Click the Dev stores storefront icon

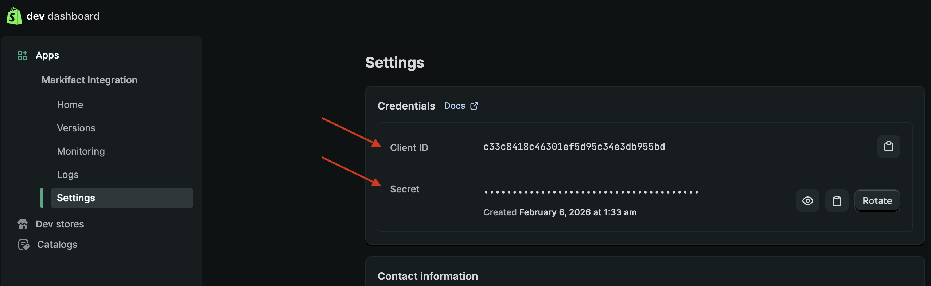click(22, 224)
